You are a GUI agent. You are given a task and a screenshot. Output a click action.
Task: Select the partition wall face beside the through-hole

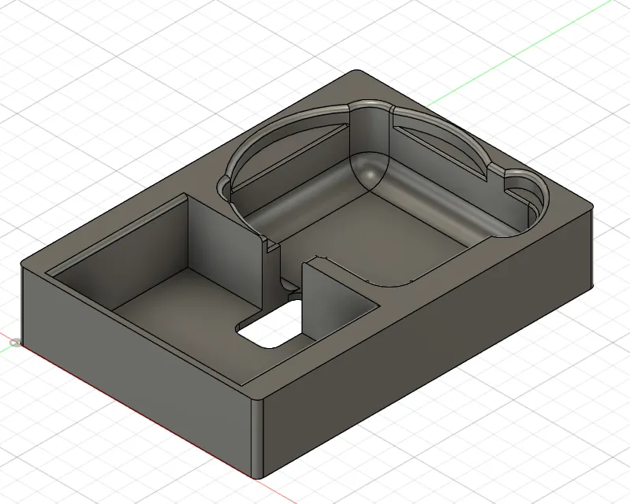point(330,302)
